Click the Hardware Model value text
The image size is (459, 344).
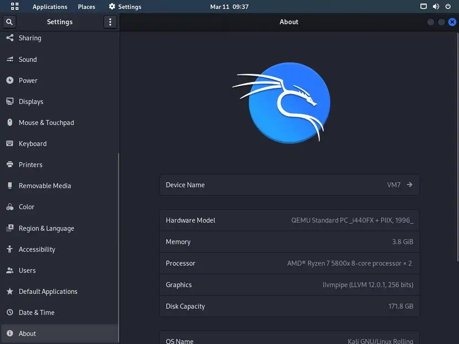pyautogui.click(x=352, y=220)
